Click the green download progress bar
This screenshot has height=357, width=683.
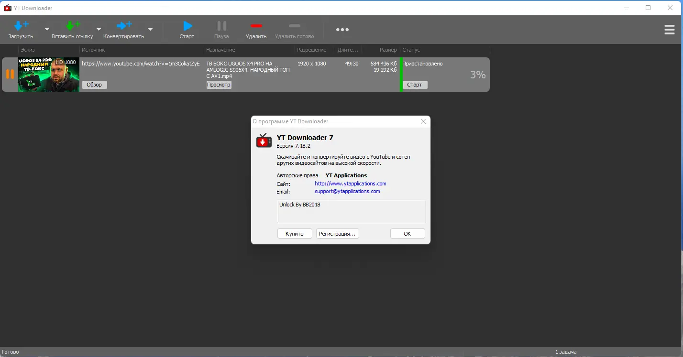coord(401,75)
